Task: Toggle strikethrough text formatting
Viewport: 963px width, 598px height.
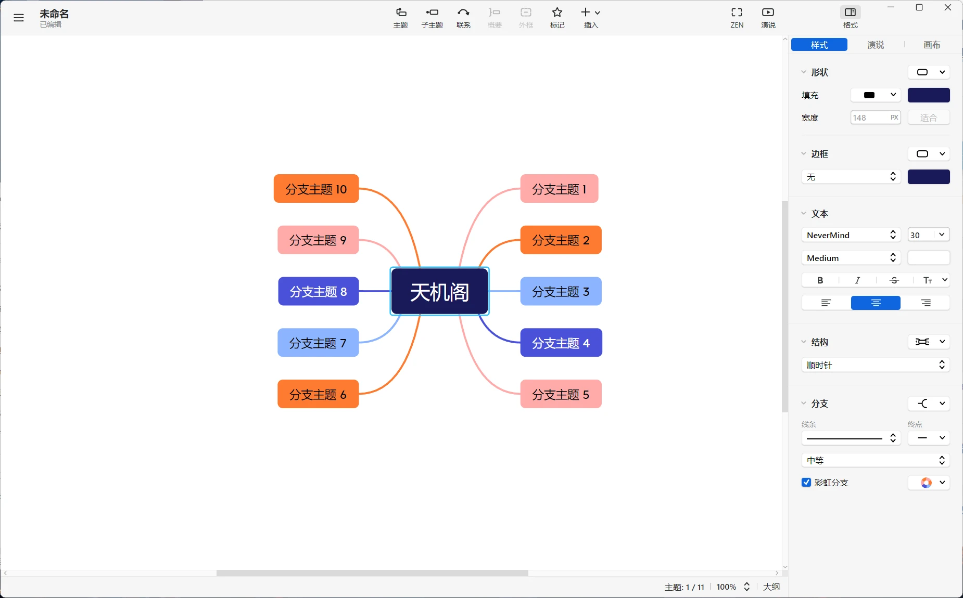Action: [894, 280]
